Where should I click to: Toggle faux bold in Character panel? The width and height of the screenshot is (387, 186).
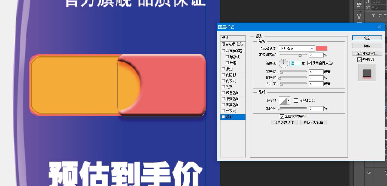click(373, 16)
